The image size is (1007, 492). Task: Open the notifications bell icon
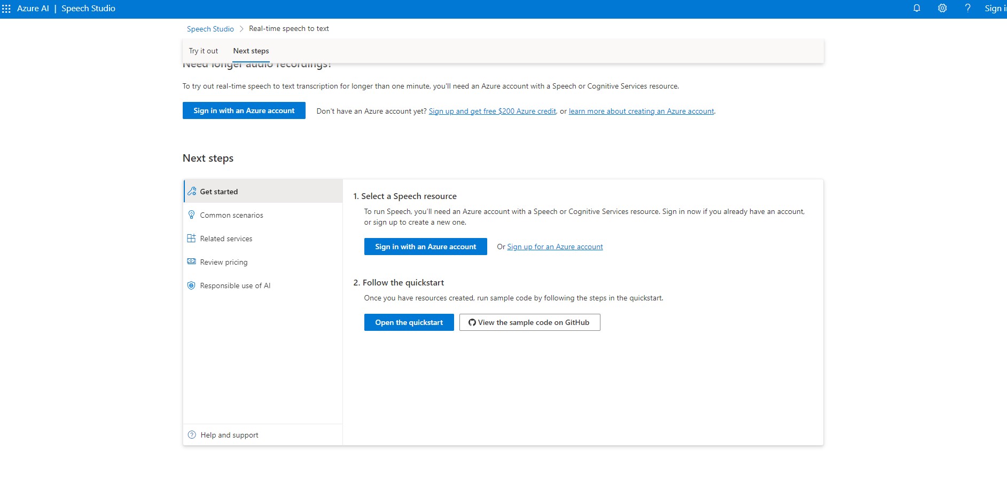pyautogui.click(x=917, y=8)
